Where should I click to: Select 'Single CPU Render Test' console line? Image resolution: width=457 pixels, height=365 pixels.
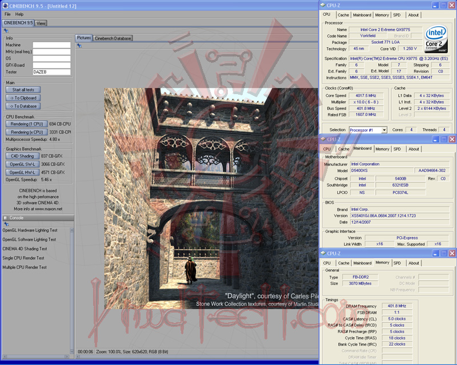pos(23,258)
